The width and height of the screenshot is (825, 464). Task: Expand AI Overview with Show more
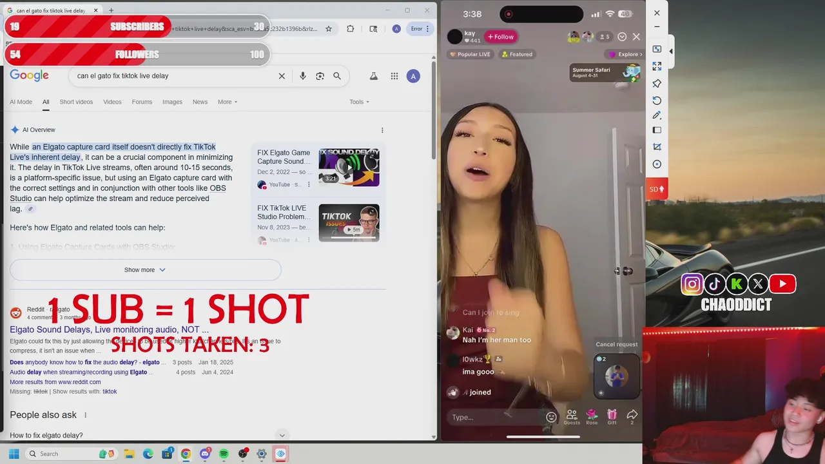145,270
